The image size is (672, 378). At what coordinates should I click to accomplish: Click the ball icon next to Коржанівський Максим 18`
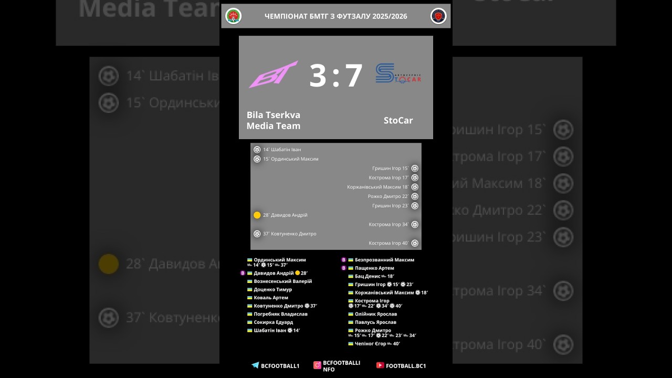pos(415,187)
